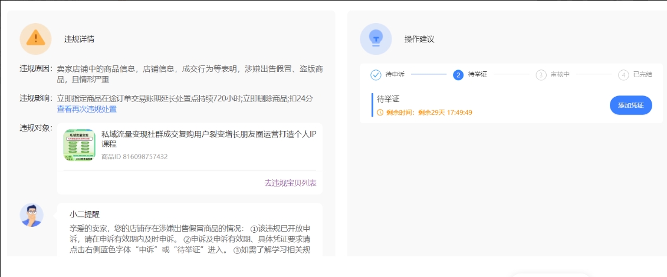This screenshot has height=277, width=667.
Task: Go to 去违规宝贝列表 link
Action: pos(290,183)
